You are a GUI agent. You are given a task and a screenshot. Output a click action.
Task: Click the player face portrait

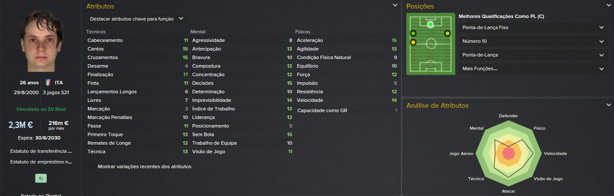(x=40, y=41)
